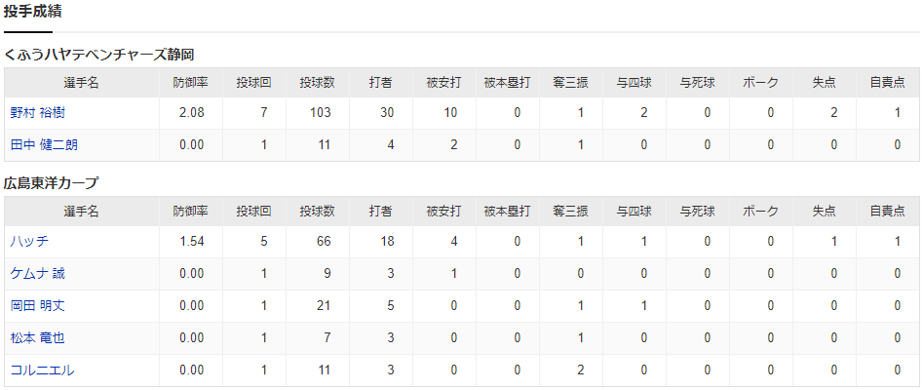This screenshot has height=390, width=923.
Task: Open player link 田中 健二朗
Action: 44,145
